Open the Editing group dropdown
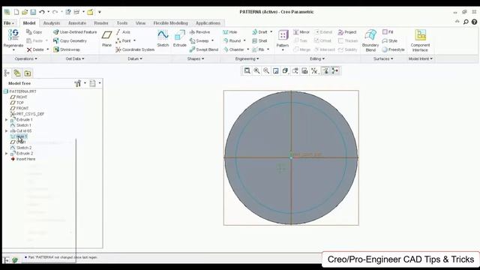This screenshot has height=270, width=480. [317, 58]
